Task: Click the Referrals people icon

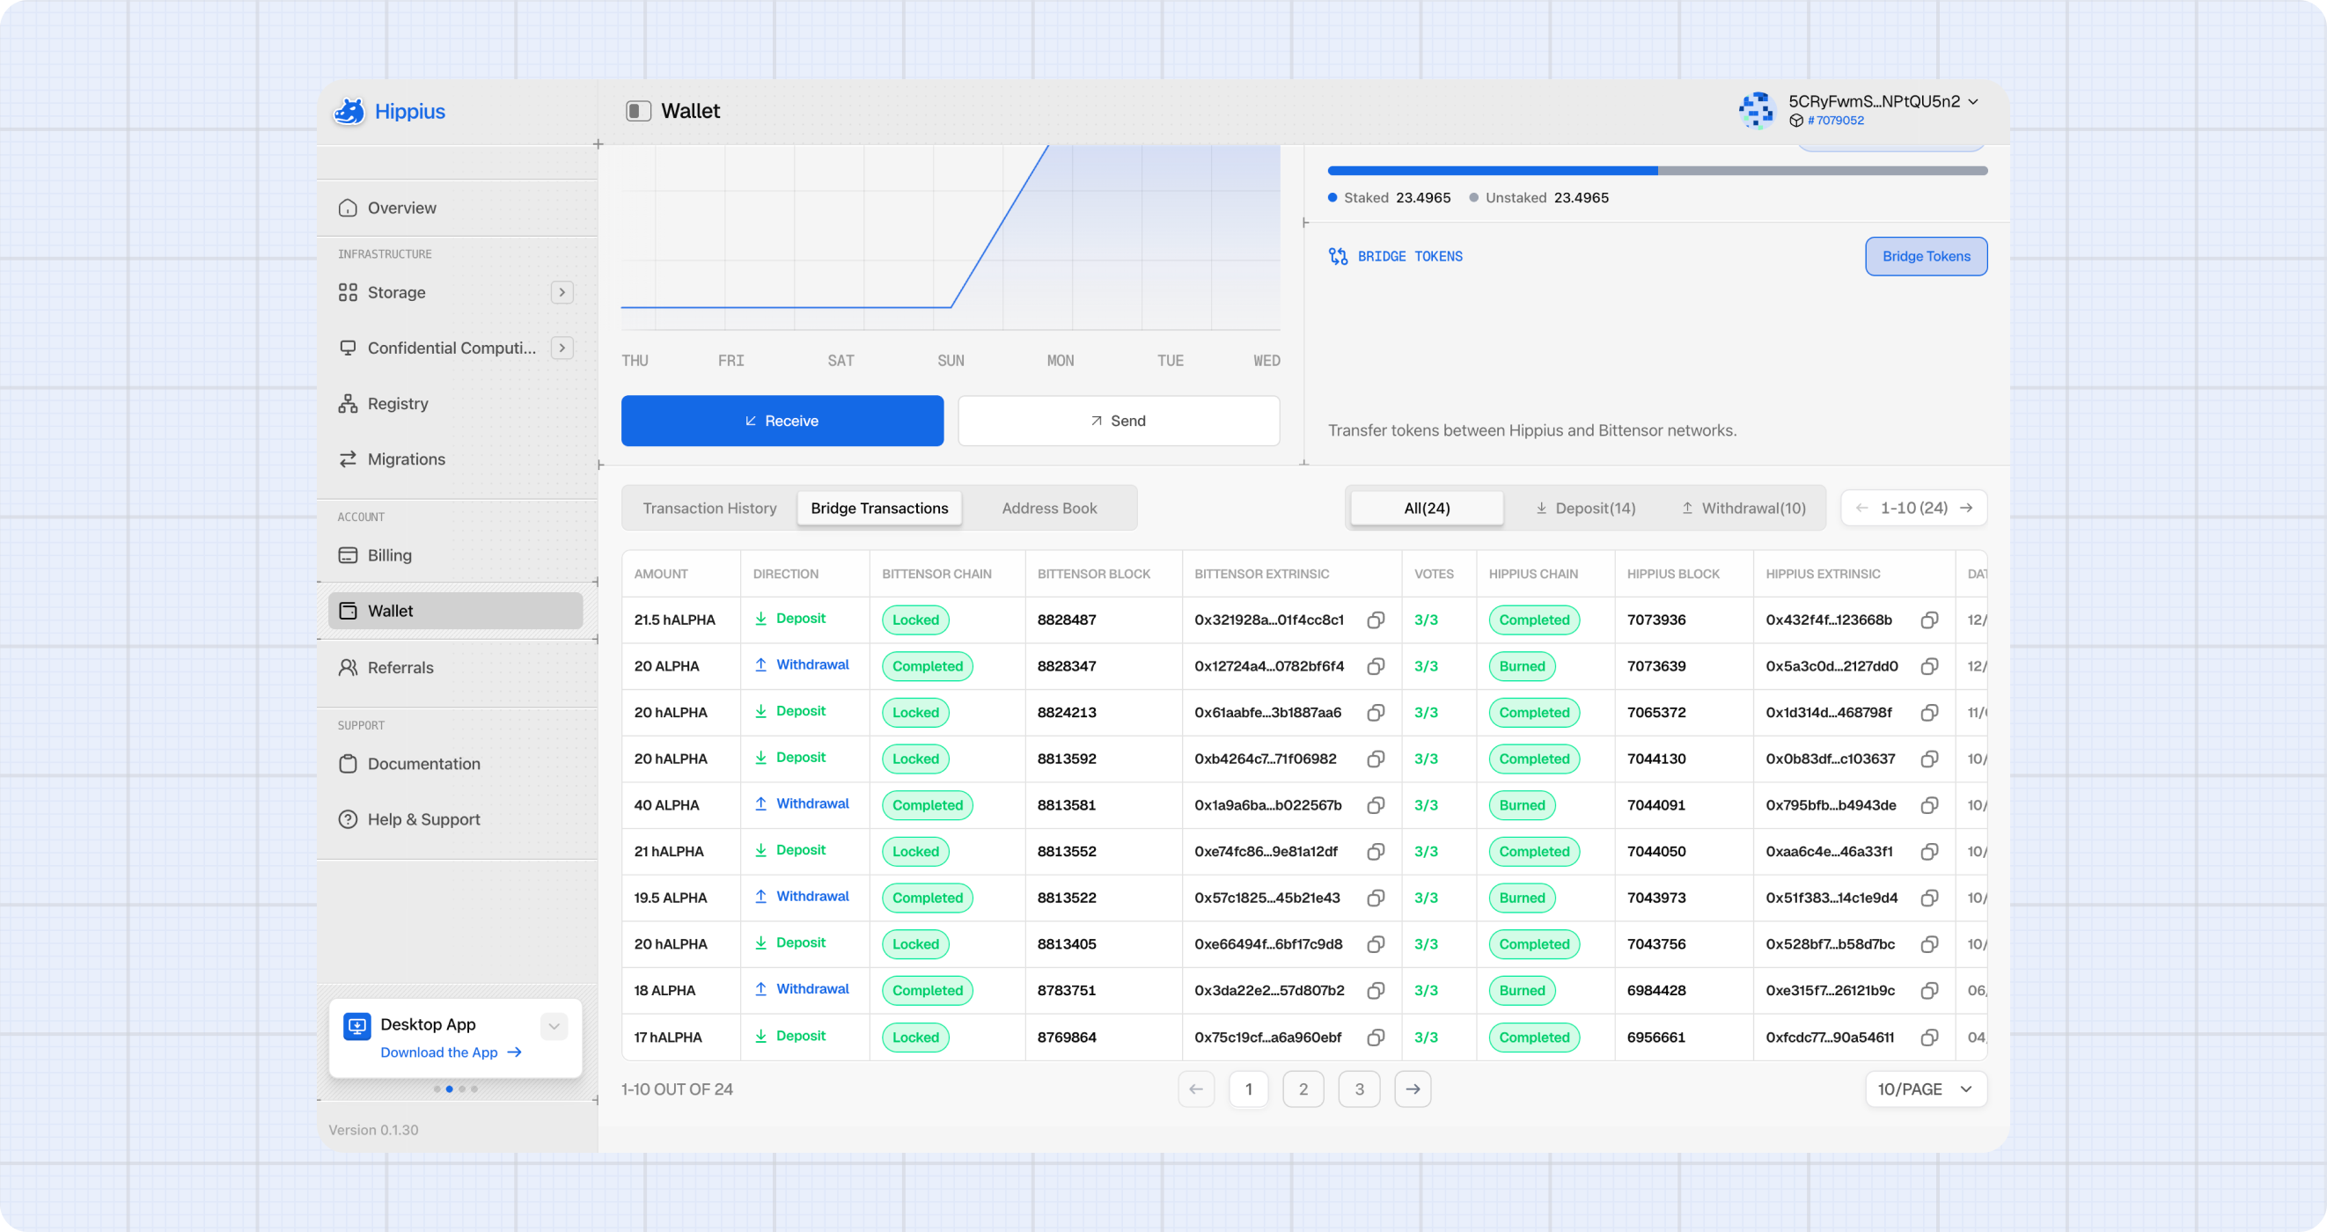Action: (348, 668)
